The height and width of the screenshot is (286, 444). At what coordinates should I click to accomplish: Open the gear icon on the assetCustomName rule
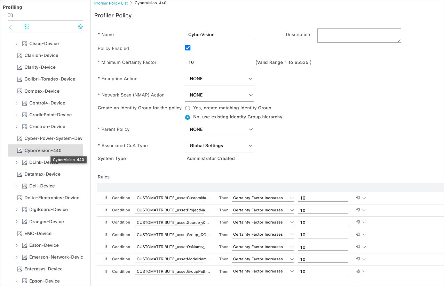358,197
